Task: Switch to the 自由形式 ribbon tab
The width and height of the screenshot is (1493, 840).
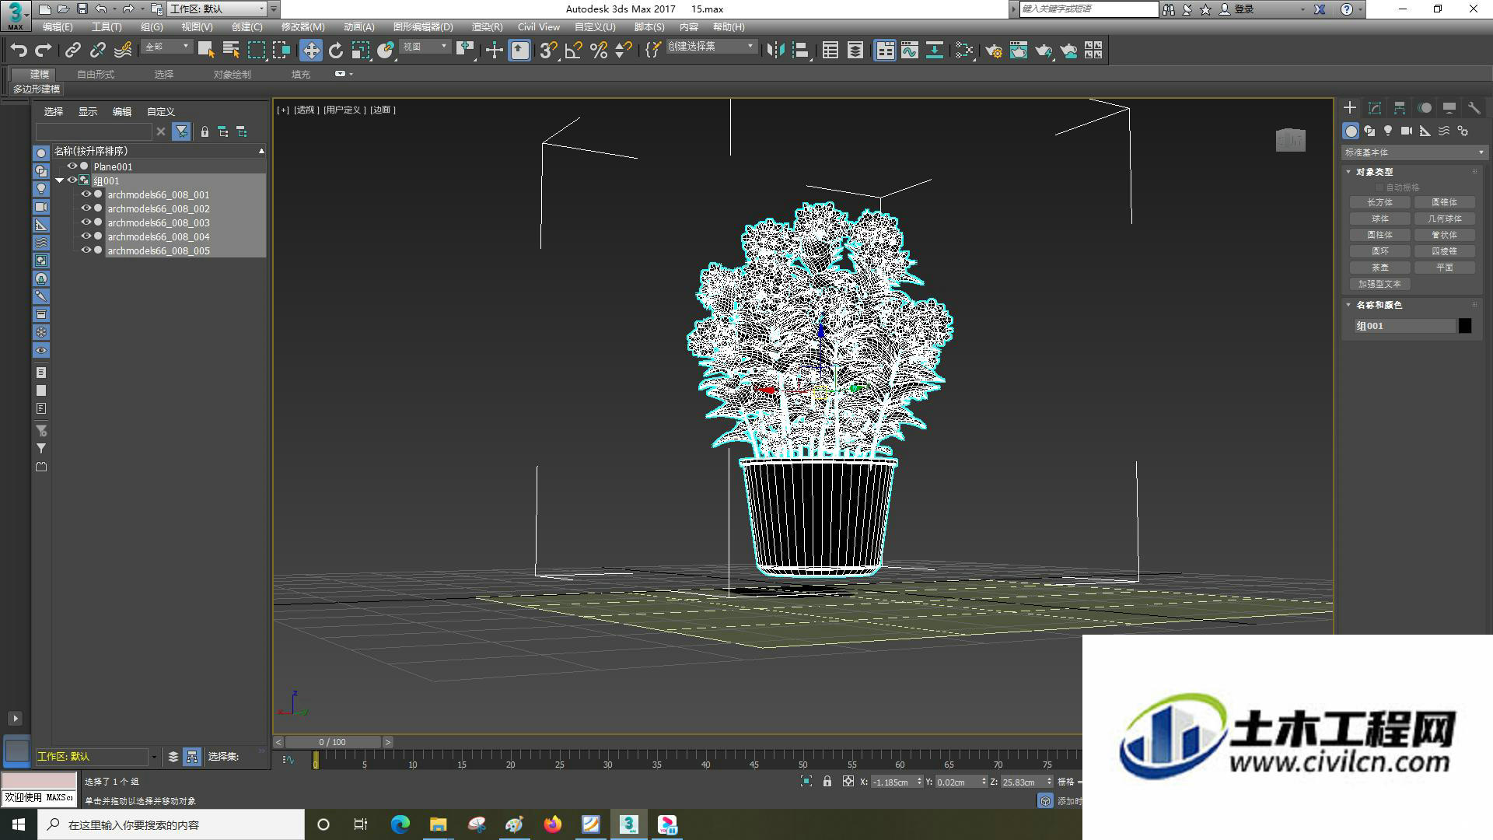Action: (96, 74)
